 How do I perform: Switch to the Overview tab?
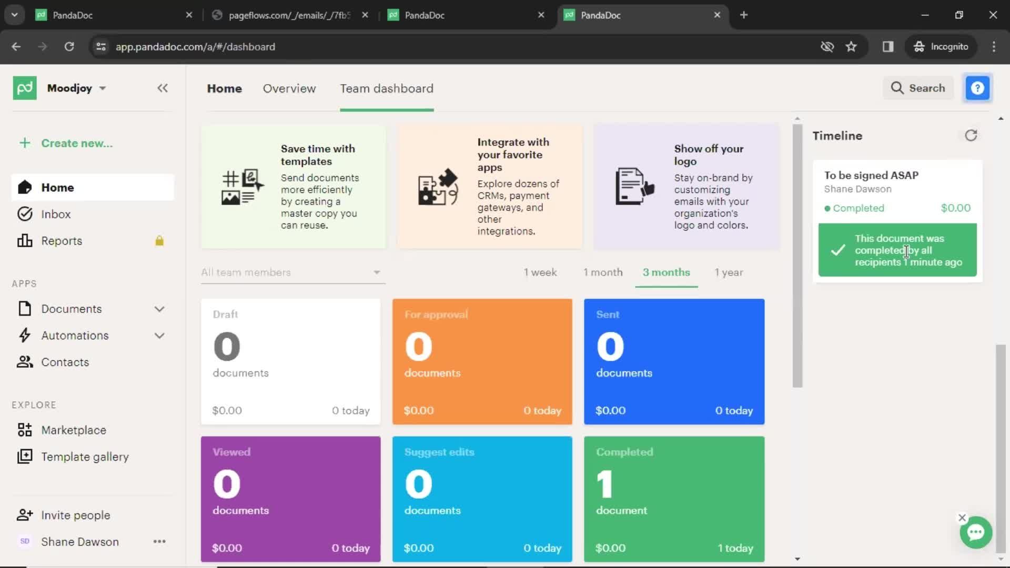pyautogui.click(x=289, y=88)
